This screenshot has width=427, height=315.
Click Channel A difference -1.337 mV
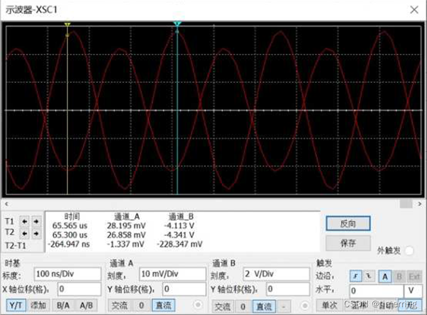tap(125, 244)
